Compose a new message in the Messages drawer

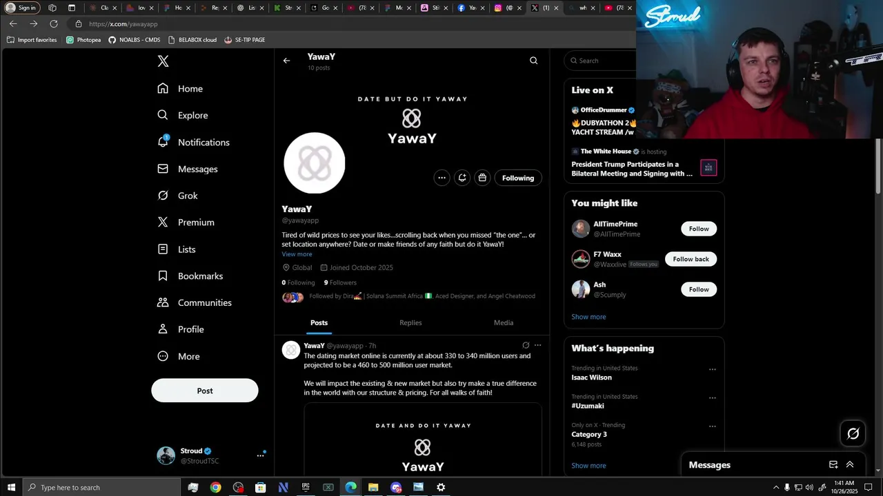coord(833,465)
